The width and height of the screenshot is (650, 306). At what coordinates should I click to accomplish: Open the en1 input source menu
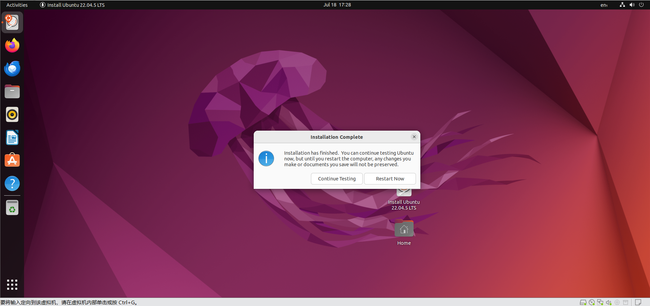point(603,5)
